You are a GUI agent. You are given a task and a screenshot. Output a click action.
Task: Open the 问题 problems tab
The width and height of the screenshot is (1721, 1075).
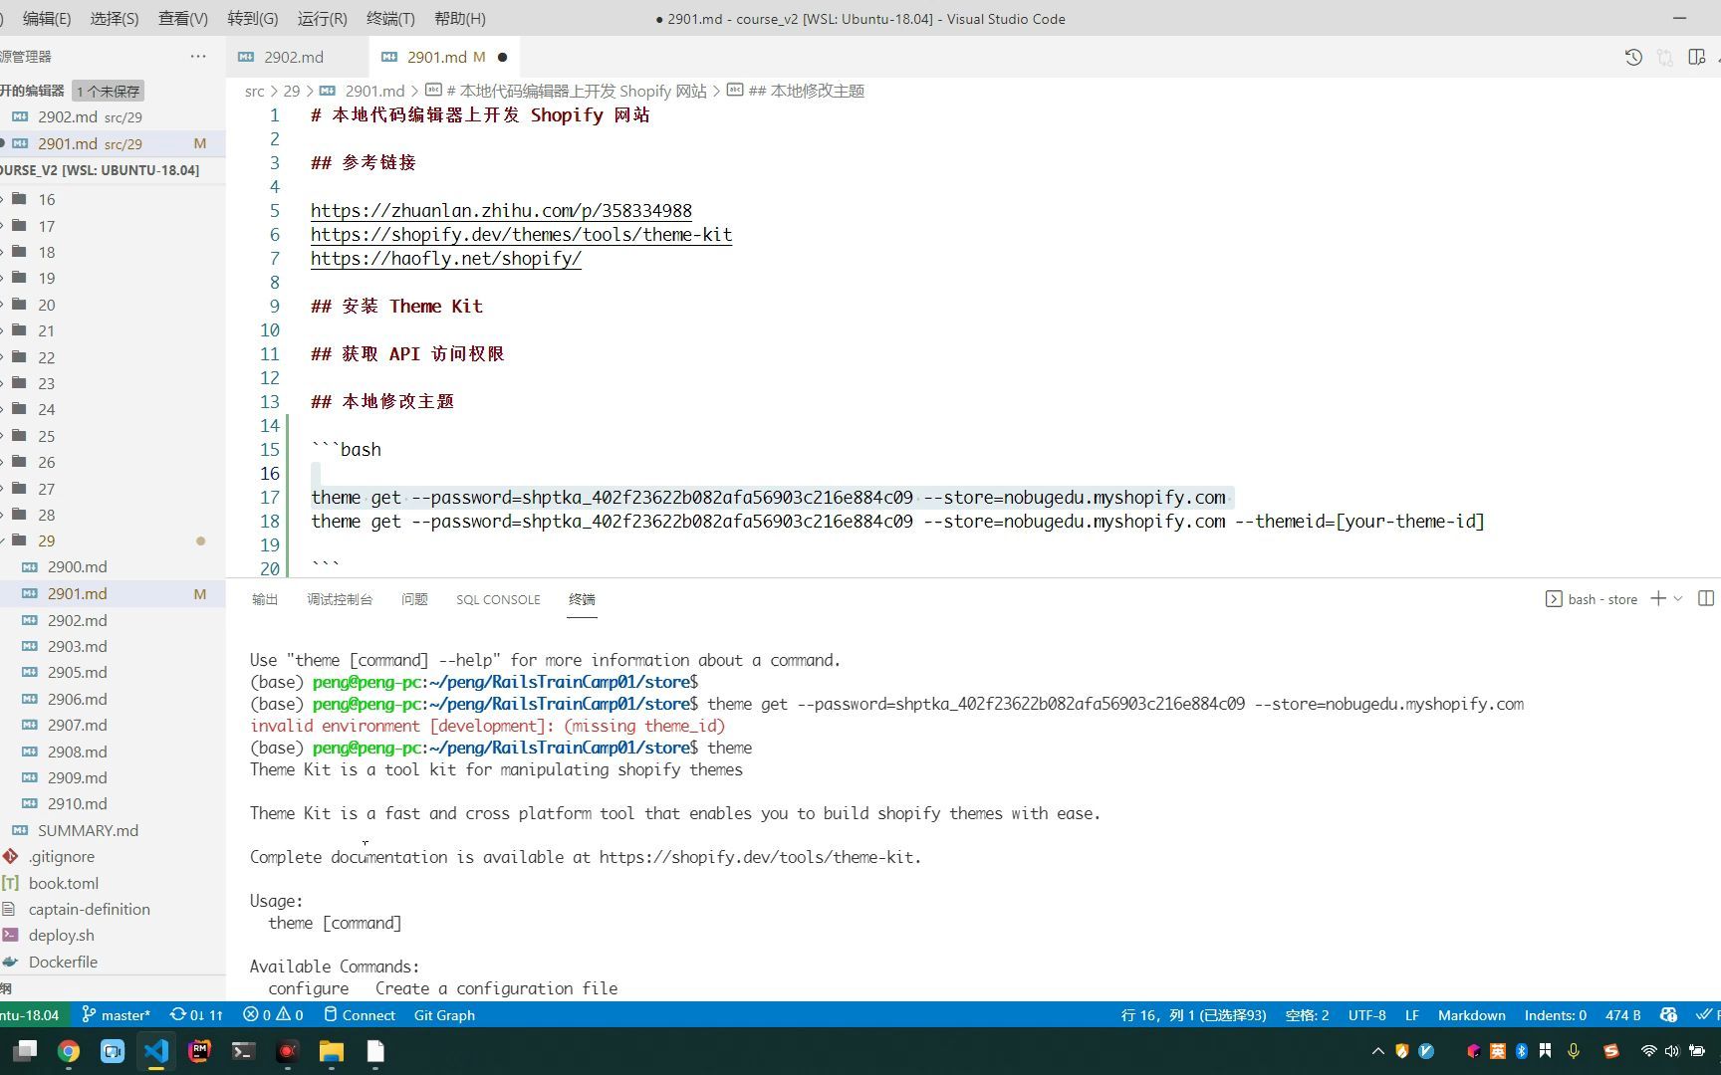(x=414, y=599)
